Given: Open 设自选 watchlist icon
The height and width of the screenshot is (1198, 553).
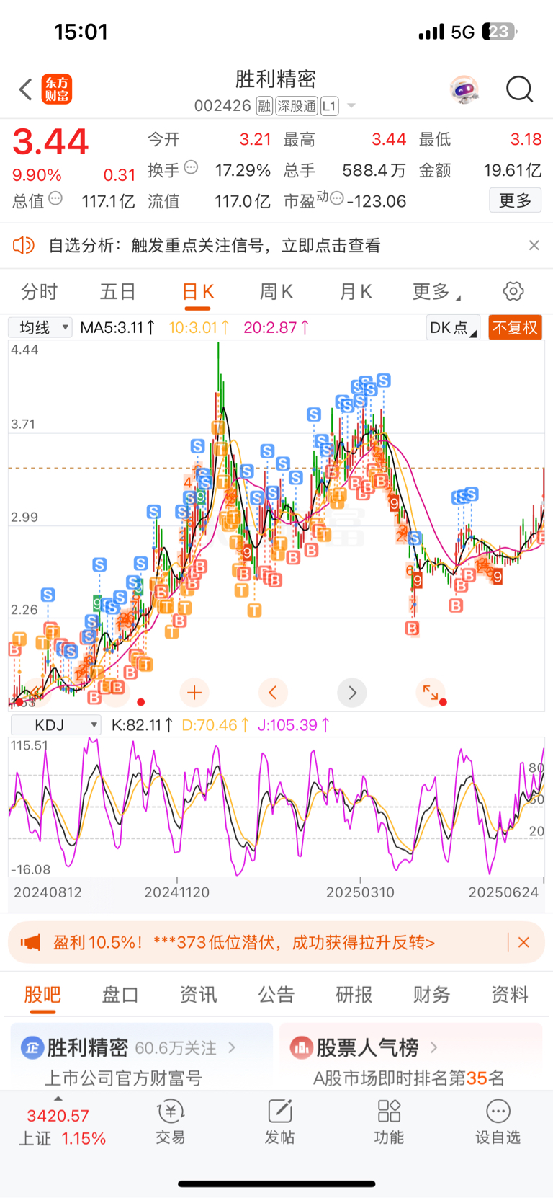Looking at the screenshot, I should point(498,1122).
